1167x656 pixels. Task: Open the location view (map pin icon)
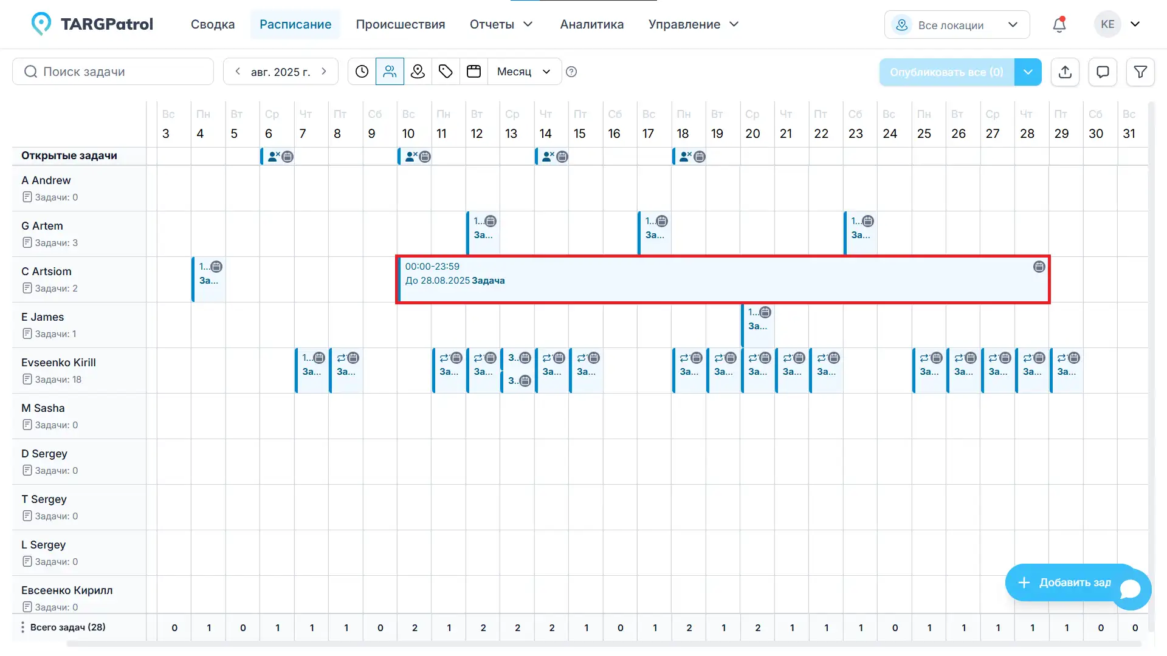click(418, 71)
